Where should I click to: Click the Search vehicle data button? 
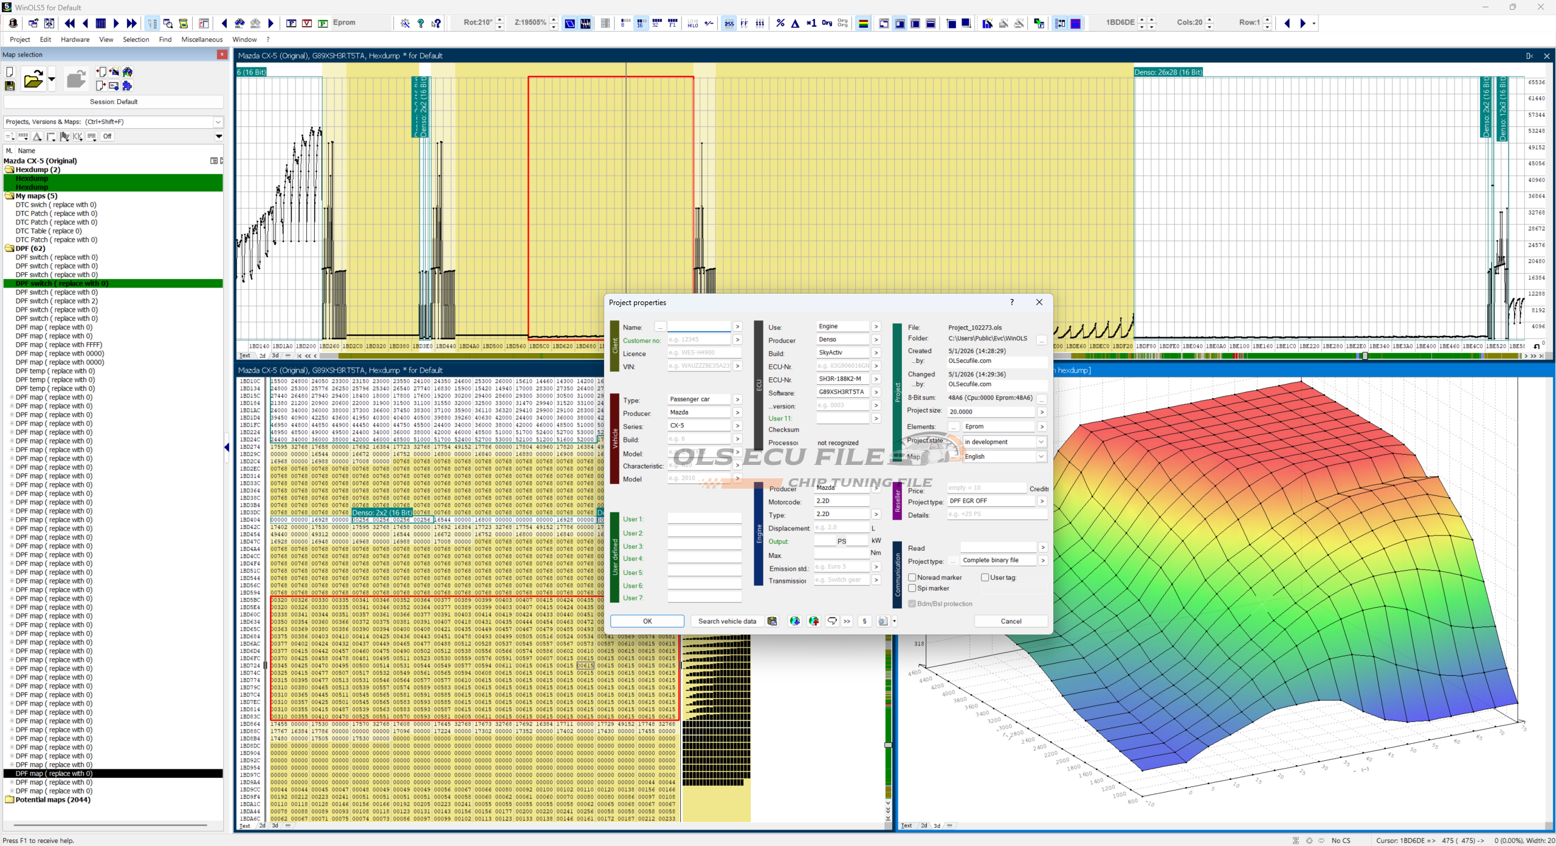(x=727, y=621)
